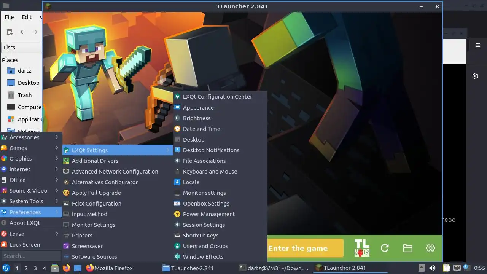Open Desktop Notifications settings
The height and width of the screenshot is (274, 487).
220,150
